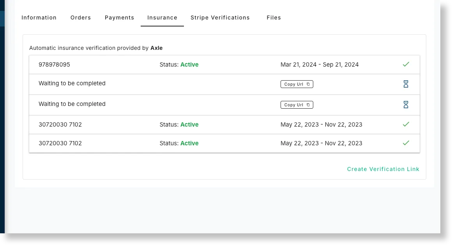
Task: Click Status: Active in the 978978095 row
Action: pos(179,65)
